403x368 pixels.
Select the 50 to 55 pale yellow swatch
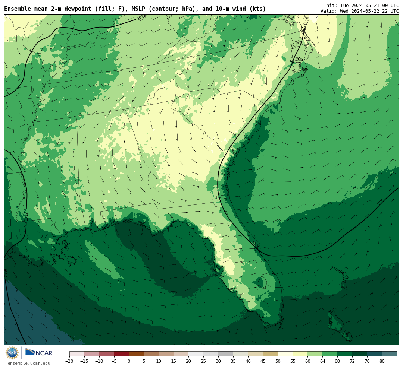click(x=285, y=353)
